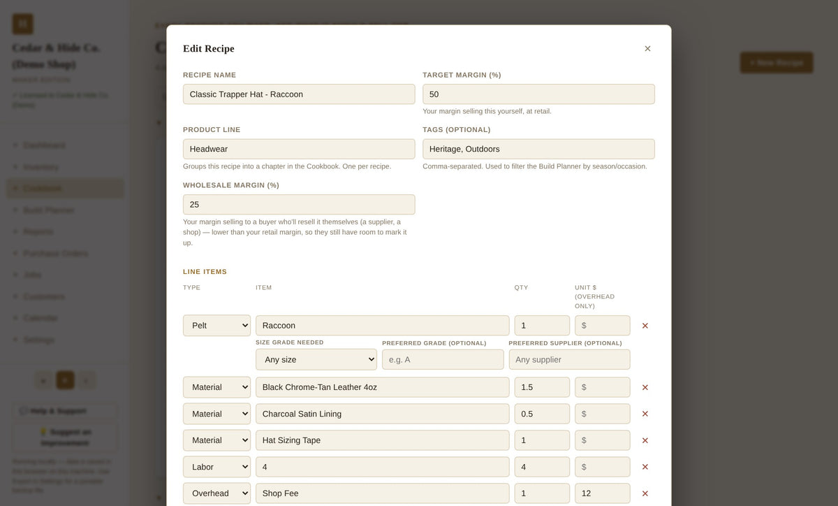Screen dimensions: 838x506
Task: Change type for Hat Sizing Tape row
Action: (x=216, y=440)
